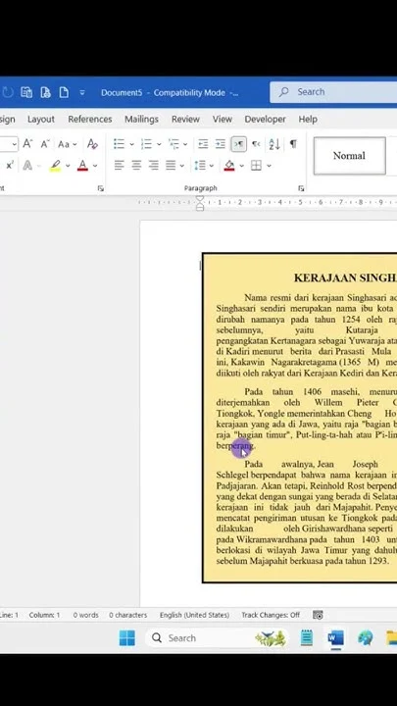Click the Redo icon in quick access

pos(7,93)
